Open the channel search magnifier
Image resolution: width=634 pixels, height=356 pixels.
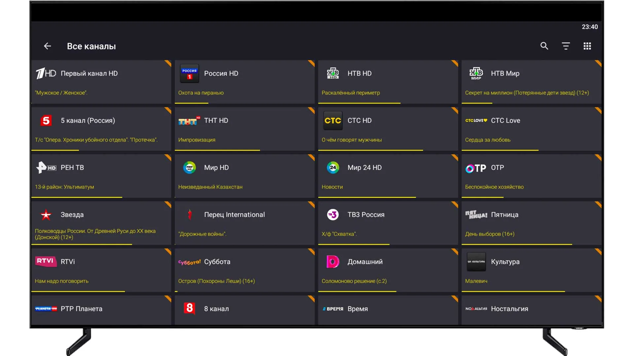click(x=544, y=46)
